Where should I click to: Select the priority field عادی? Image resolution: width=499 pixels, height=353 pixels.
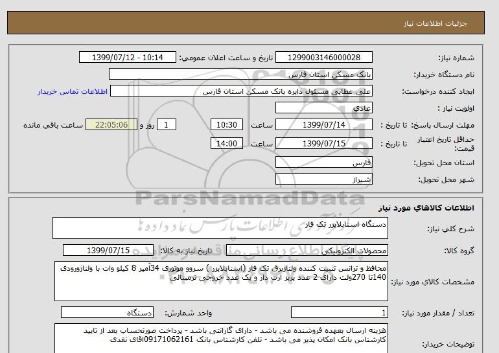point(323,108)
